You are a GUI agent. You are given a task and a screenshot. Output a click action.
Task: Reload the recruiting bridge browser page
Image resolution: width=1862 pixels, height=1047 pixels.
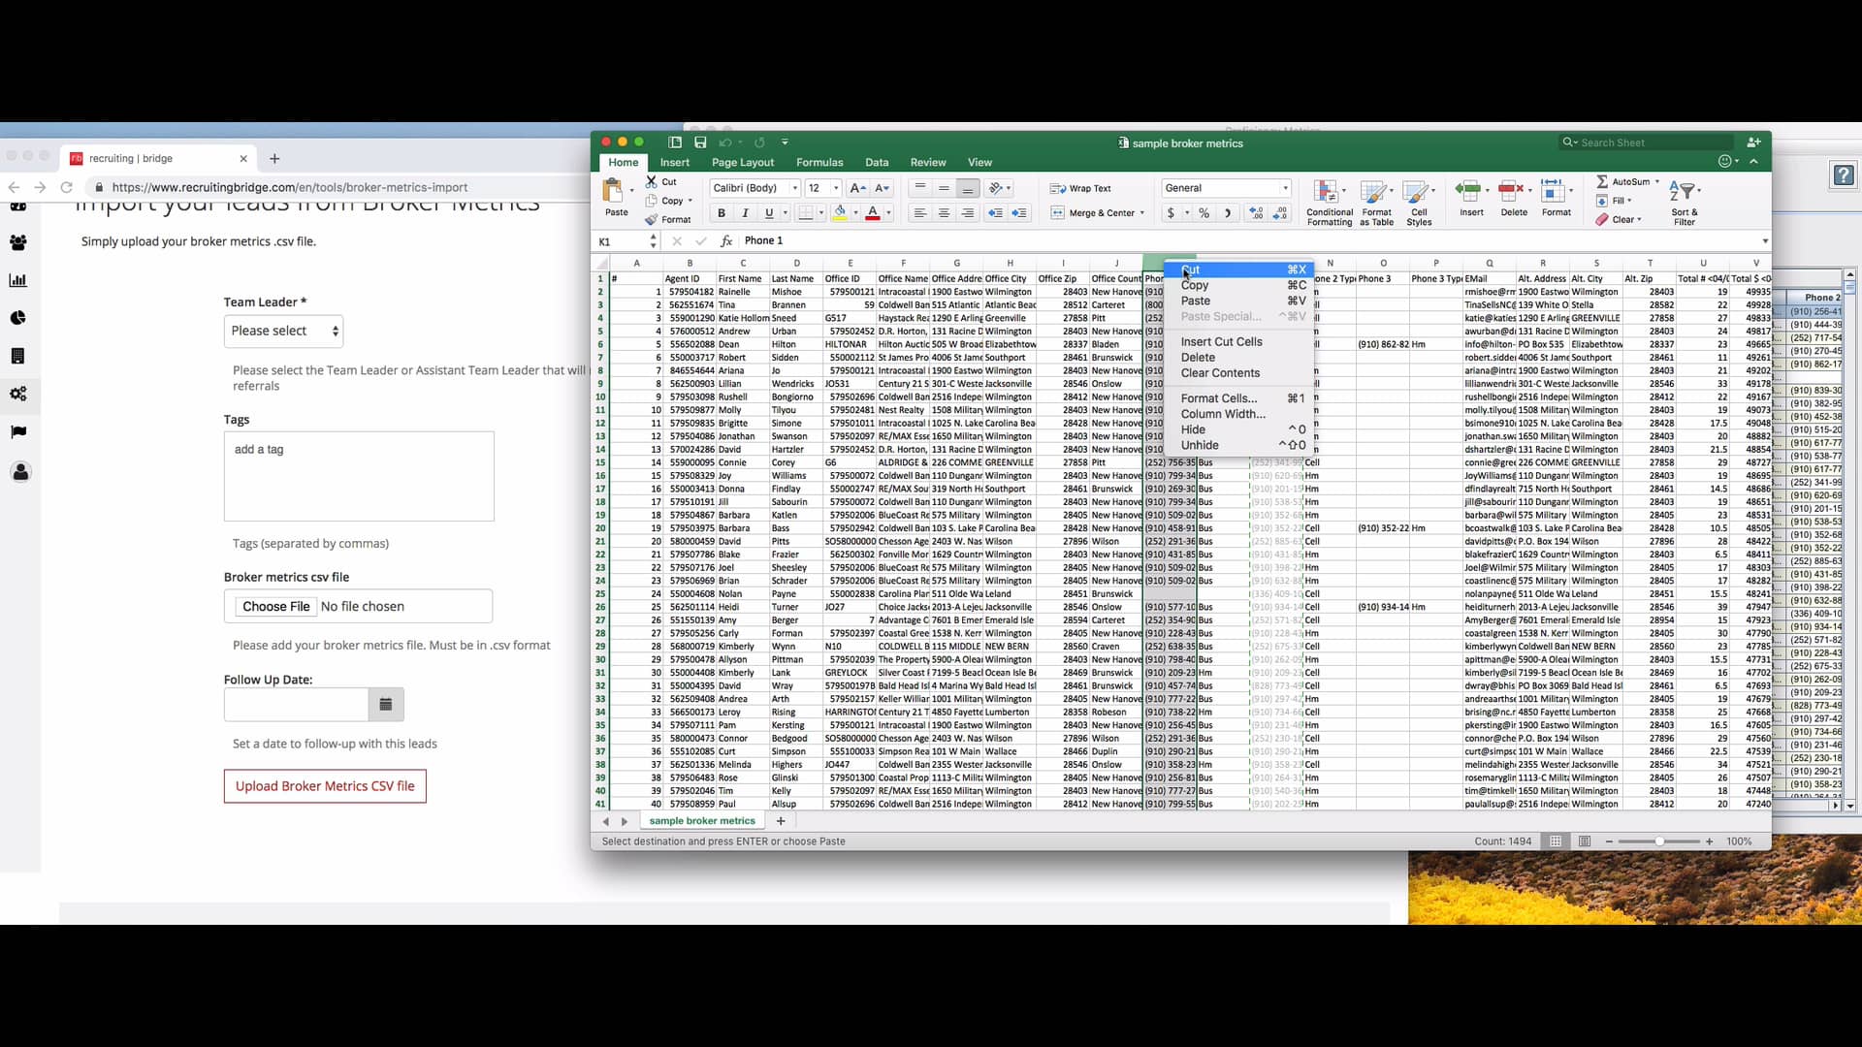point(66,187)
